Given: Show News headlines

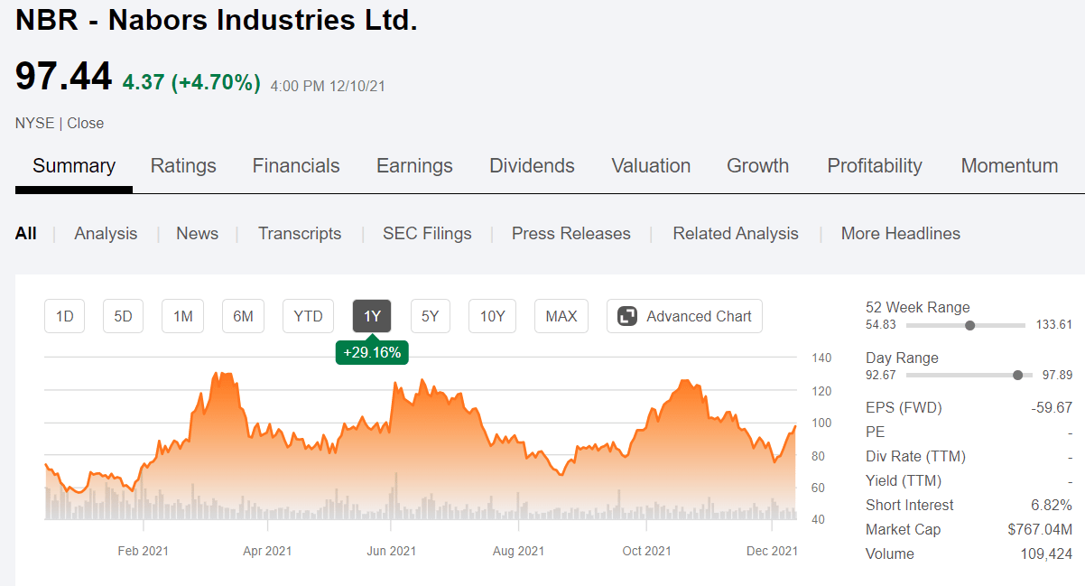Looking at the screenshot, I should 197,234.
